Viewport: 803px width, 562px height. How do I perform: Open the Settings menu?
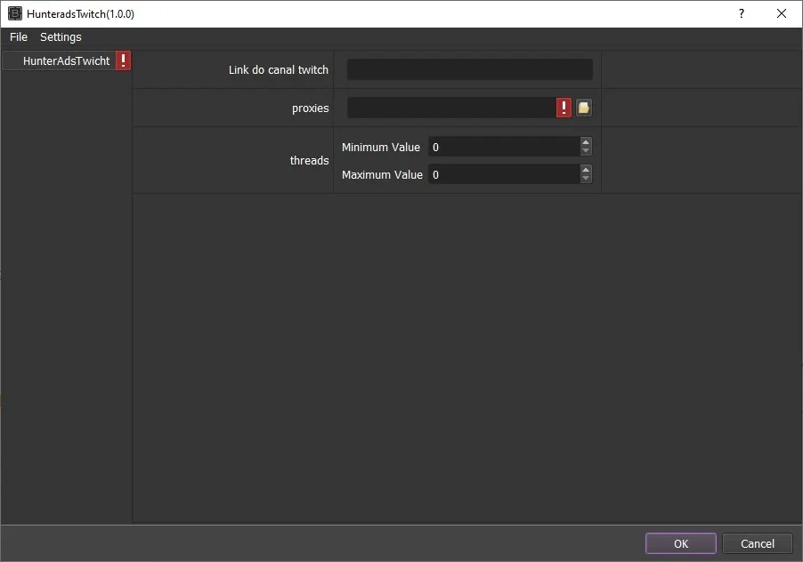[61, 36]
